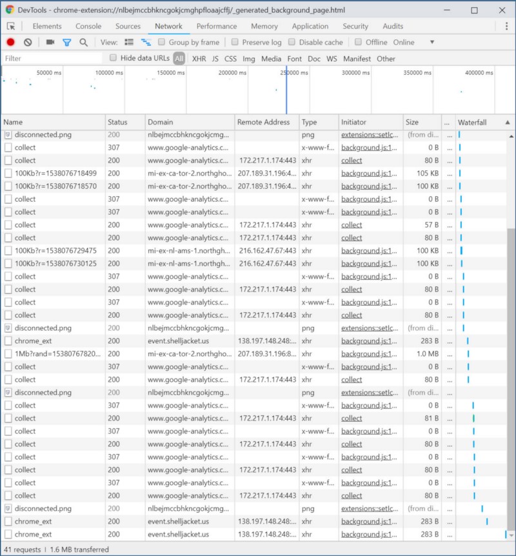Enable the Group by frame checkbox

pyautogui.click(x=161, y=42)
